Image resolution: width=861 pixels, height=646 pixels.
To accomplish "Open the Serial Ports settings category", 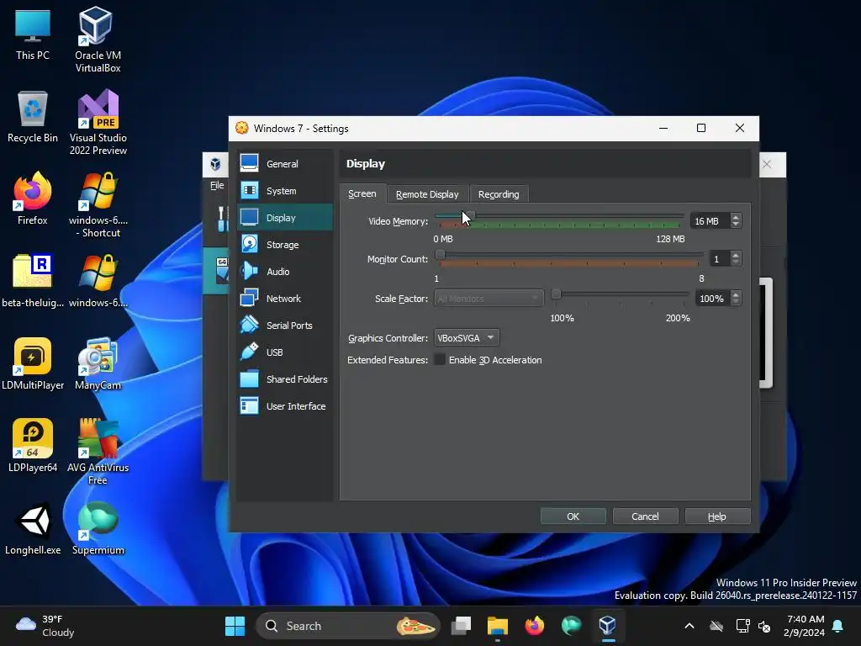I will [x=284, y=326].
